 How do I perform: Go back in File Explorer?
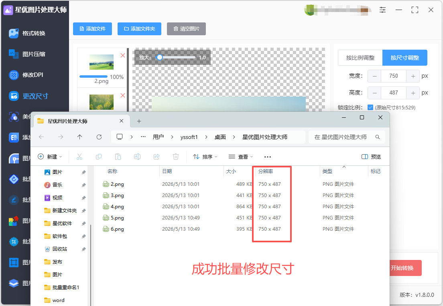42,137
